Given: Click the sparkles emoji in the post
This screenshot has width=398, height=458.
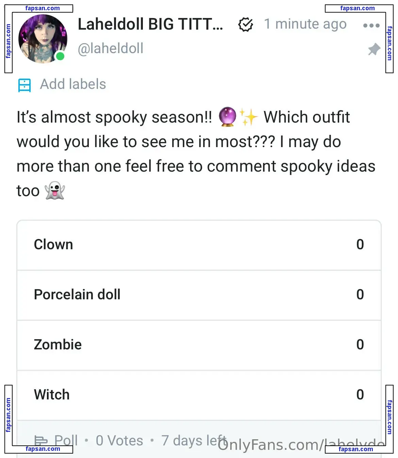Looking at the screenshot, I should coord(249,117).
